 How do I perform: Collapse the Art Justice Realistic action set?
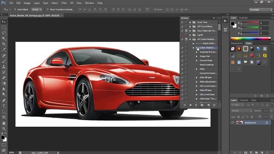pos(190,39)
